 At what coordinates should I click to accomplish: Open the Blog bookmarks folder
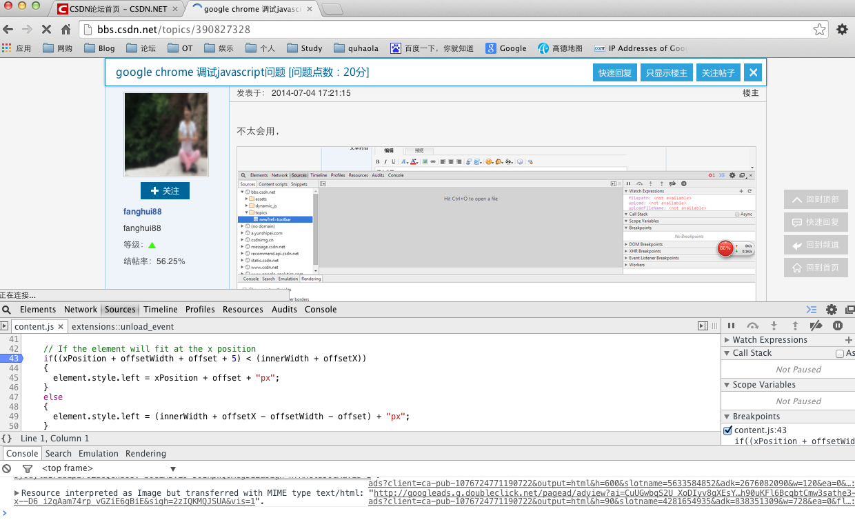tap(99, 48)
